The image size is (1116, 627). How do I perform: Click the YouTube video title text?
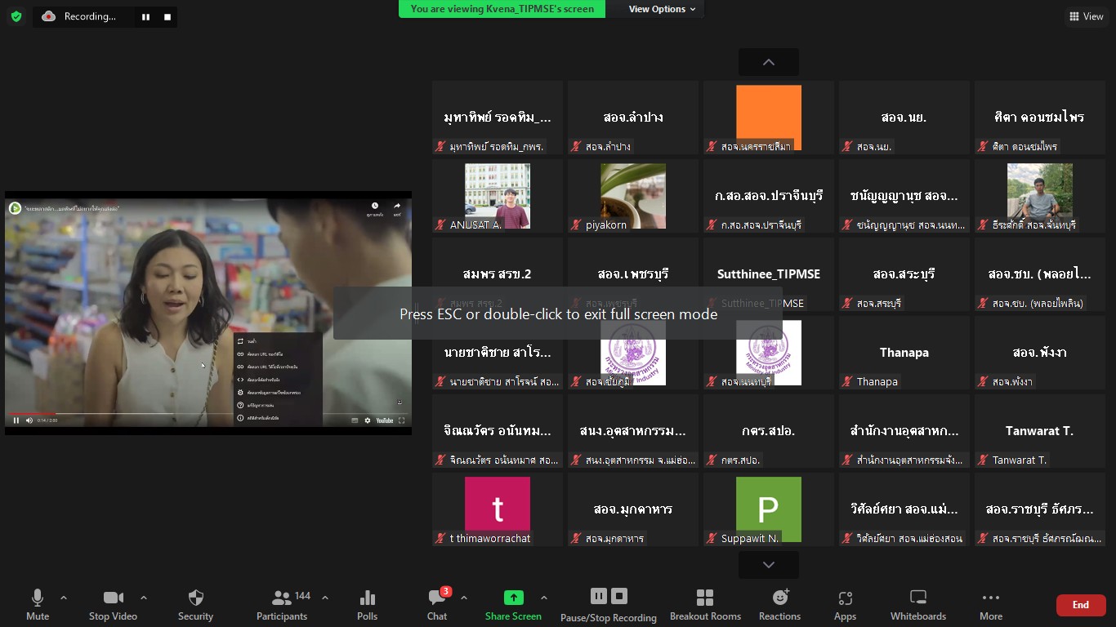point(72,209)
